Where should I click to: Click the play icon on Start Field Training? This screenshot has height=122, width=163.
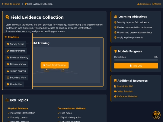[44, 65]
